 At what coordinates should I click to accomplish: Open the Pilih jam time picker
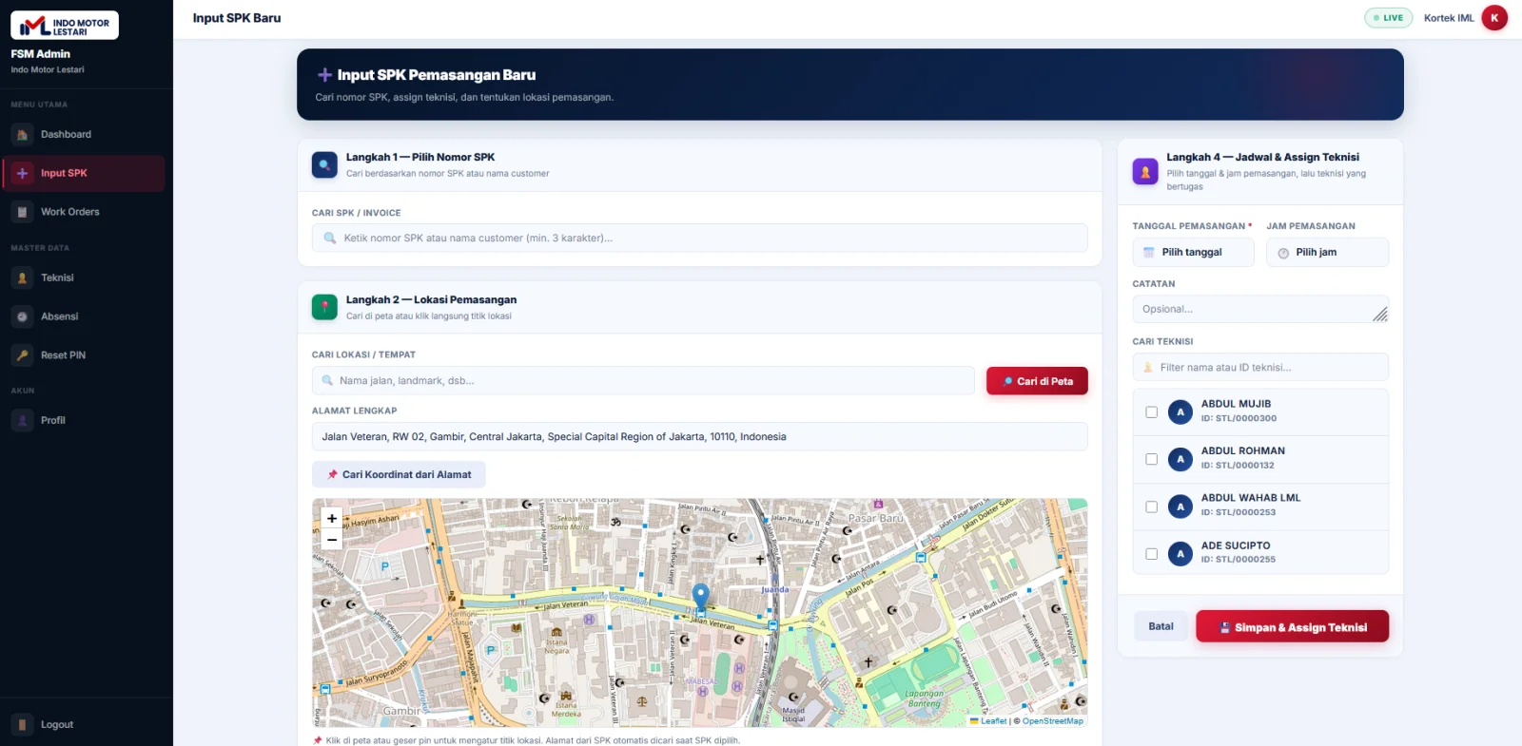pos(1327,253)
